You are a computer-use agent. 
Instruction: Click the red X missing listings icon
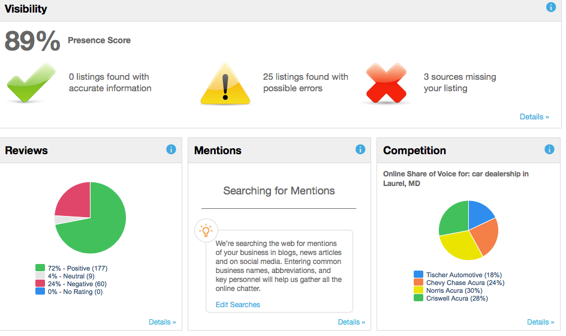tap(386, 83)
